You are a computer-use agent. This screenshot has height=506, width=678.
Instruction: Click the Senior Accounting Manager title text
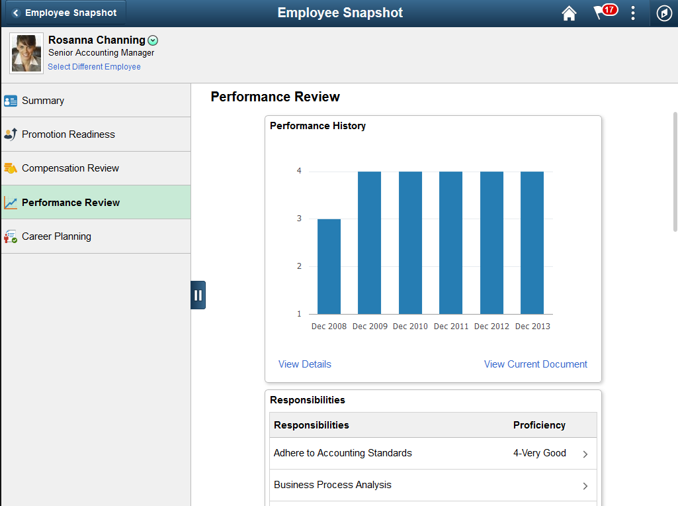click(101, 53)
